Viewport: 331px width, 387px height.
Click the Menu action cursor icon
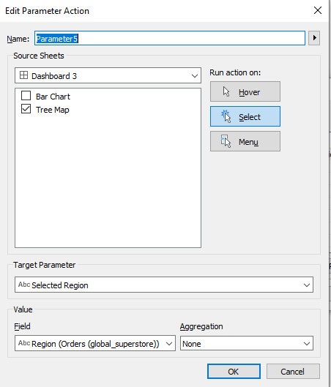pyautogui.click(x=226, y=141)
